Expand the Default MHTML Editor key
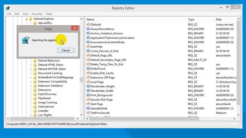This screenshot has height=138, width=246. [x=31, y=69]
